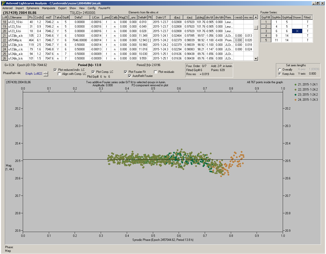326x254 pixels.
Task: Click the Period [h]= 13.8 label
Action: pos(90,65)
